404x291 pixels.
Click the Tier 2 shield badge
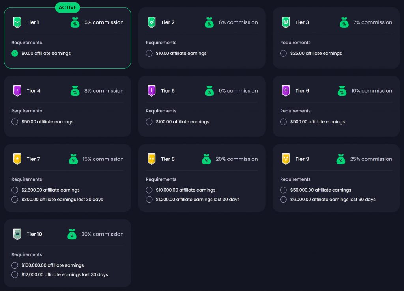click(x=151, y=22)
